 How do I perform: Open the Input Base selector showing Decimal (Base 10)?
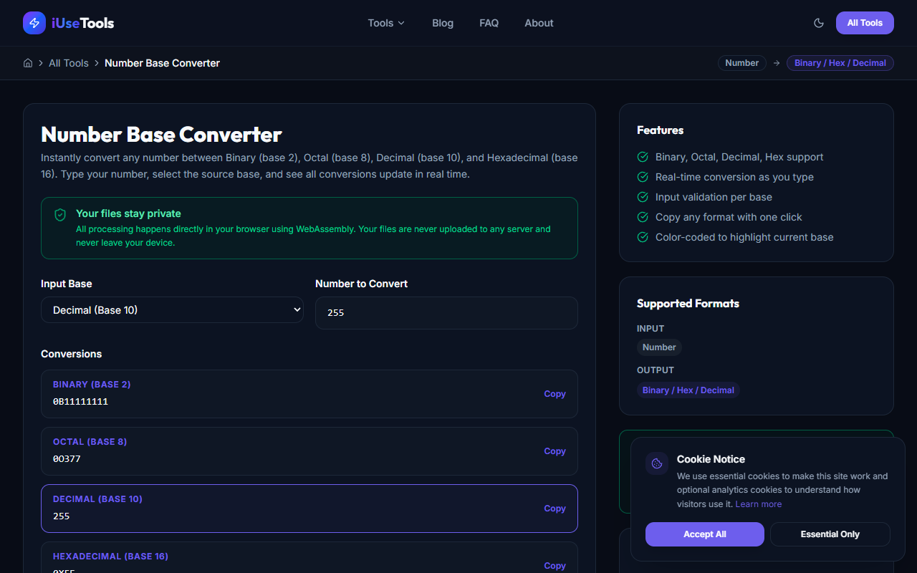[x=172, y=309]
